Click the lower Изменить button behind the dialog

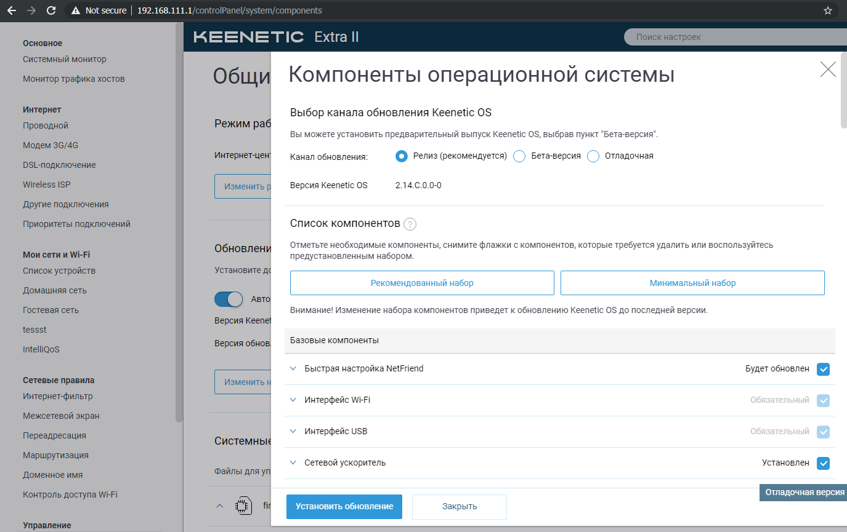(243, 382)
